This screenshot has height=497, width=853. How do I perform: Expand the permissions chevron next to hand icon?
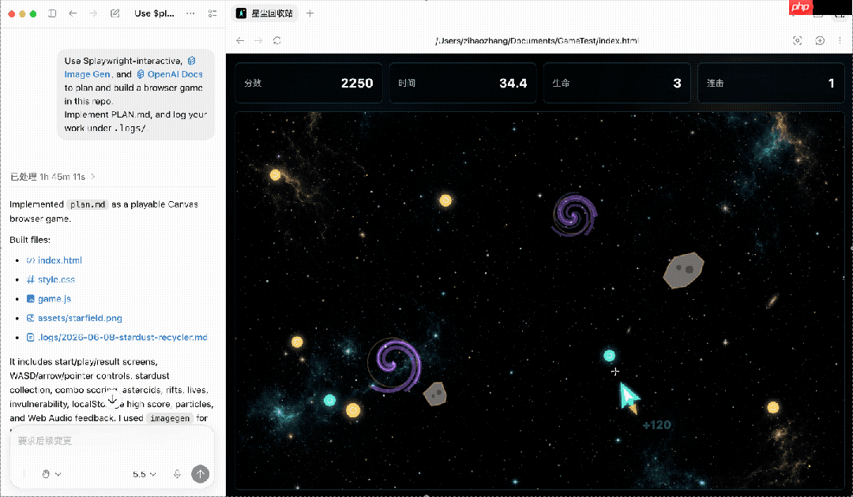(x=58, y=474)
